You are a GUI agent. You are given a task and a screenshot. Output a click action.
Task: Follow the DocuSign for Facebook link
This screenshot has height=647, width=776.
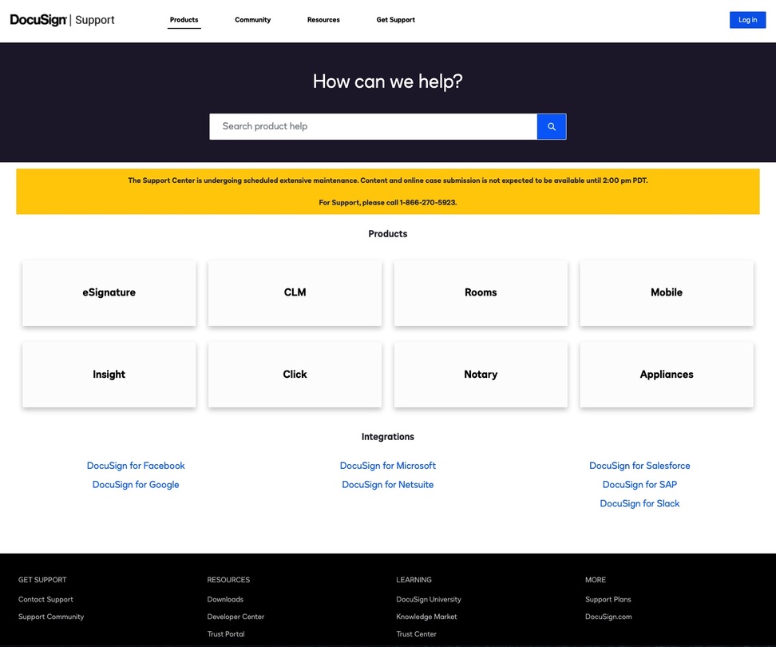136,466
